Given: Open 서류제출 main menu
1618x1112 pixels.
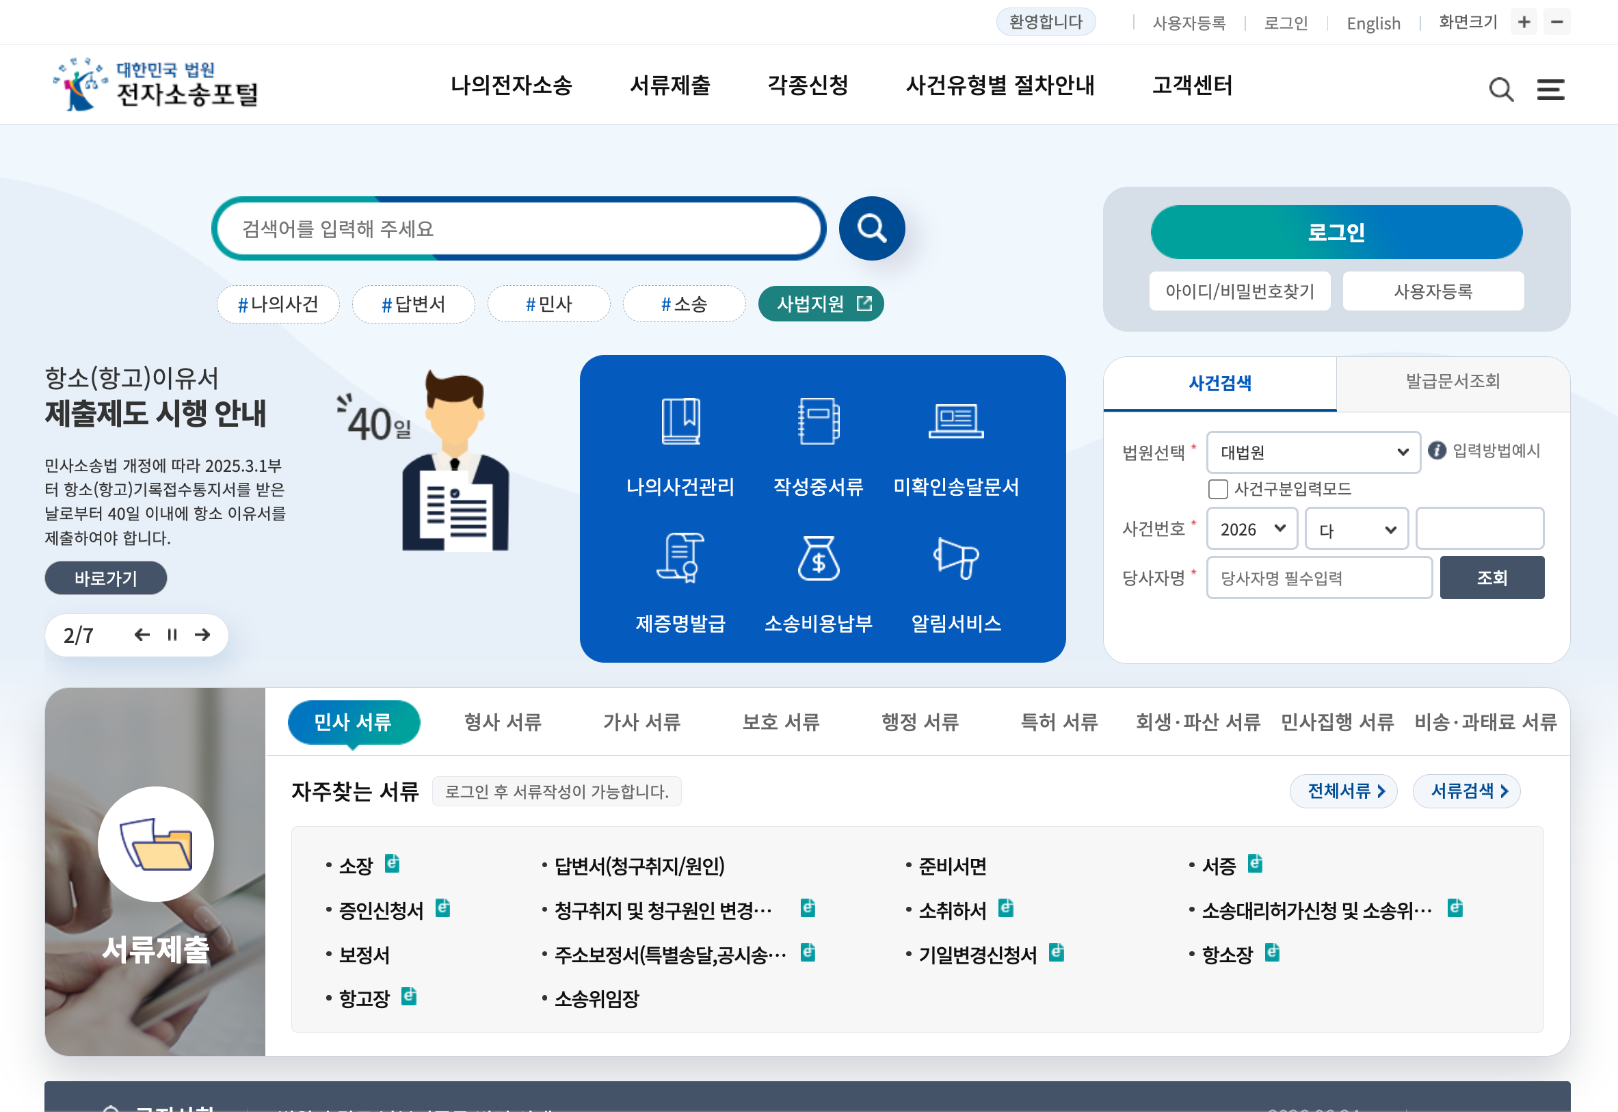Looking at the screenshot, I should (669, 85).
